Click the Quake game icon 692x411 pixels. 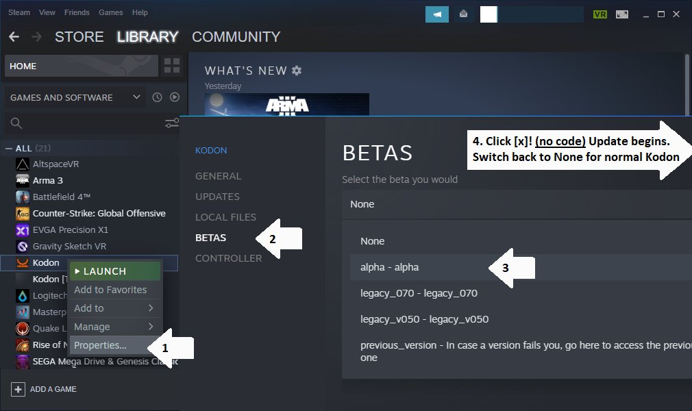[23, 328]
